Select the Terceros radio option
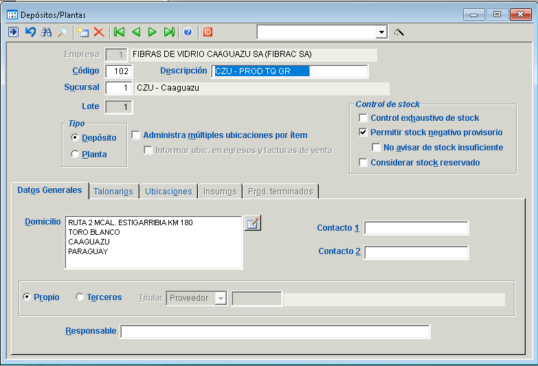This screenshot has height=366, width=538. 80,297
